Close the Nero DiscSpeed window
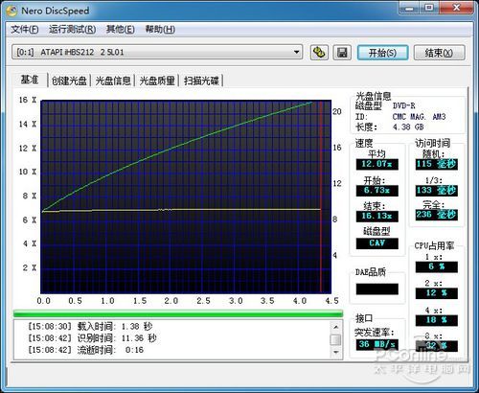This screenshot has width=479, height=393. [x=456, y=8]
